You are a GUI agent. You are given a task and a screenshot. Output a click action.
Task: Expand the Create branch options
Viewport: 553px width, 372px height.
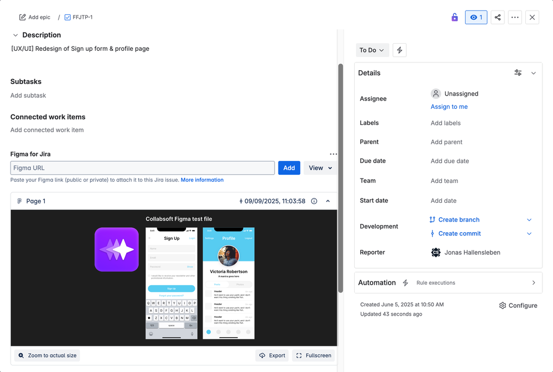(529, 220)
